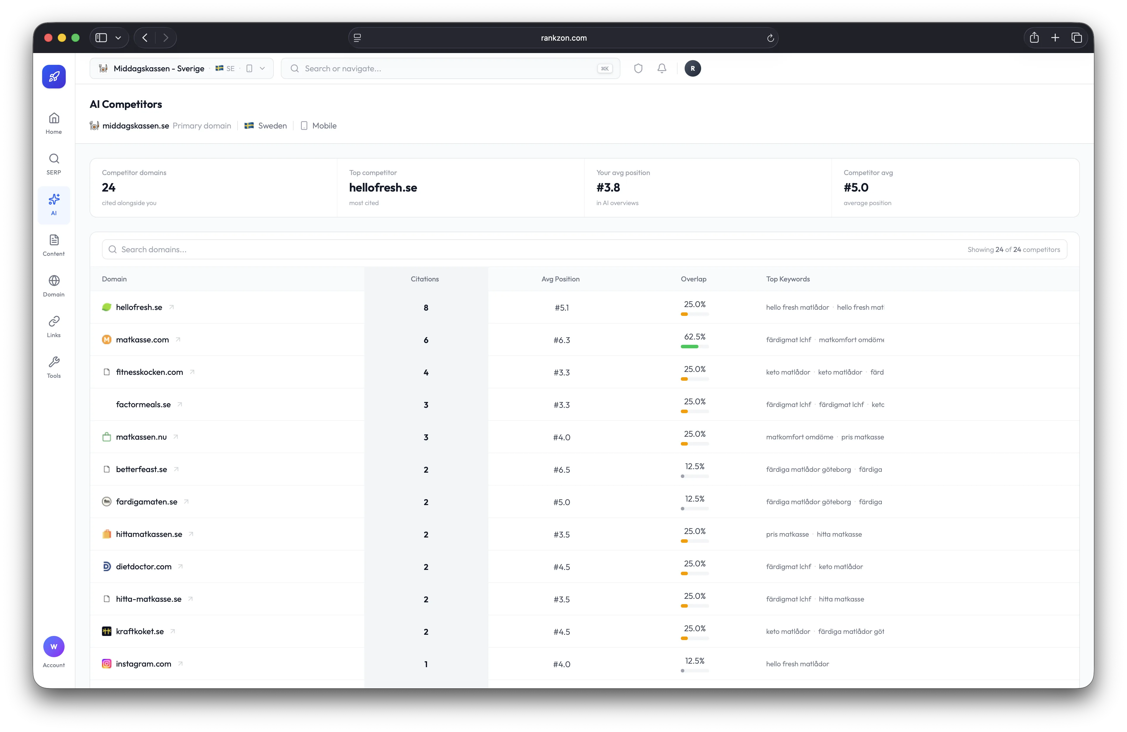Click the Competitor avg #5.0 card
The image size is (1127, 732).
point(955,187)
